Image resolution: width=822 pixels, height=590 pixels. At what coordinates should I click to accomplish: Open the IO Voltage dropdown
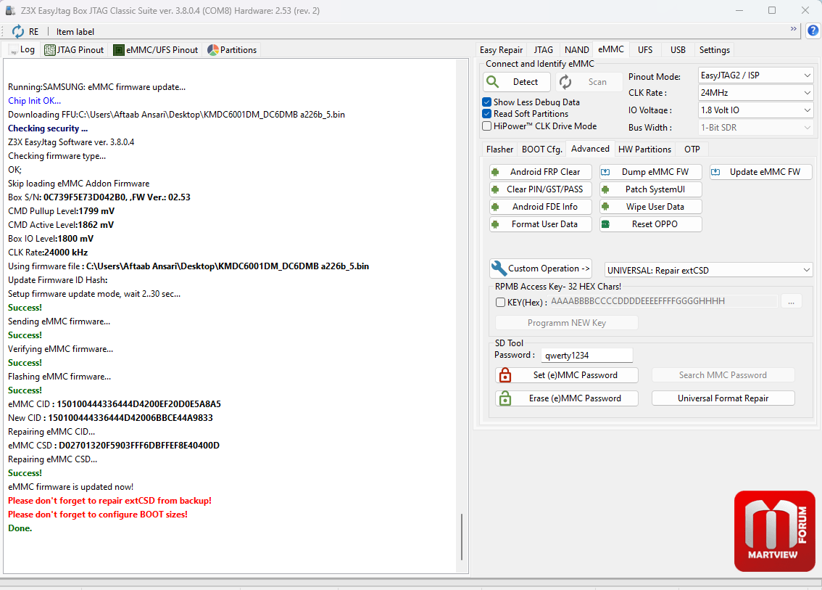coord(755,110)
